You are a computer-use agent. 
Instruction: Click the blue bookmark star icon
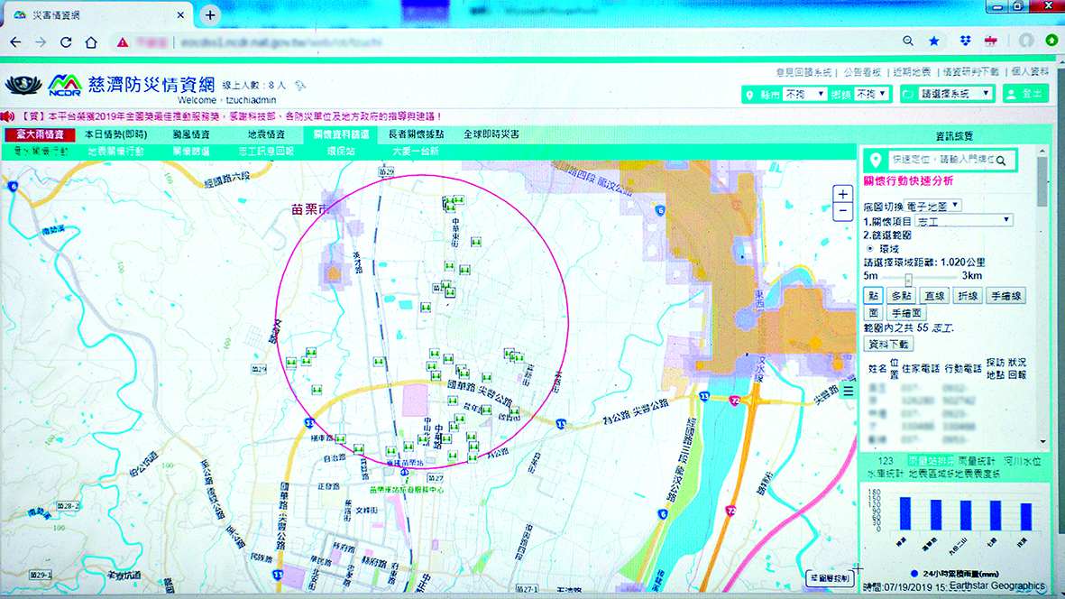tap(934, 41)
